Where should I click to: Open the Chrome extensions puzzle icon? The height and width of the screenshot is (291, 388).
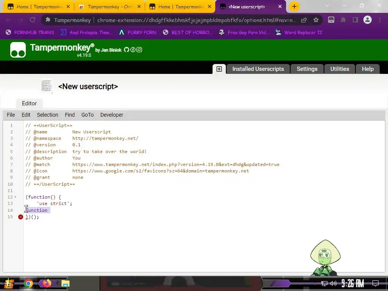click(x=343, y=20)
